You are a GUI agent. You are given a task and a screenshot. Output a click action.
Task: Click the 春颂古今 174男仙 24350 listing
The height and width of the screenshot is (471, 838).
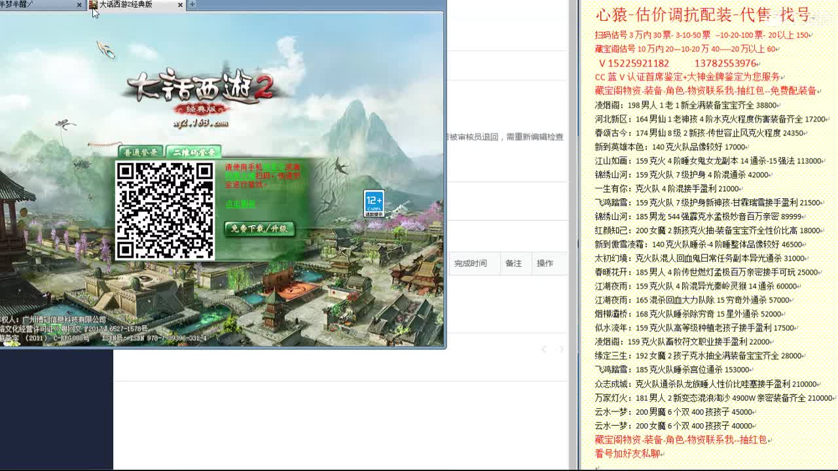point(701,133)
